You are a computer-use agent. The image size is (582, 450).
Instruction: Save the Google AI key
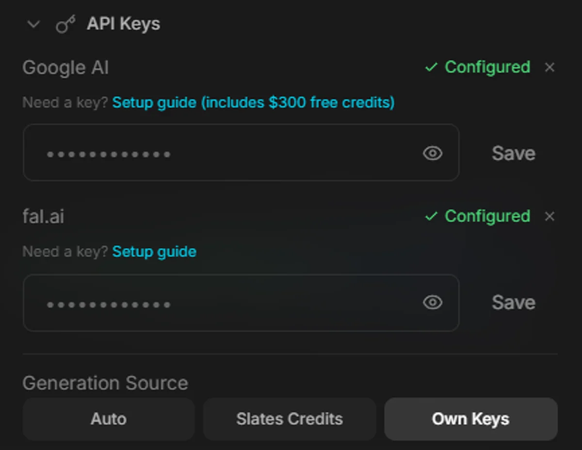(x=513, y=154)
